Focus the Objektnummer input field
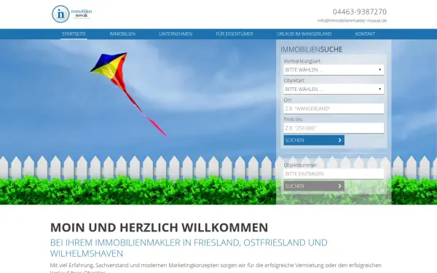Viewport: 437px width, 273px height. [334, 174]
